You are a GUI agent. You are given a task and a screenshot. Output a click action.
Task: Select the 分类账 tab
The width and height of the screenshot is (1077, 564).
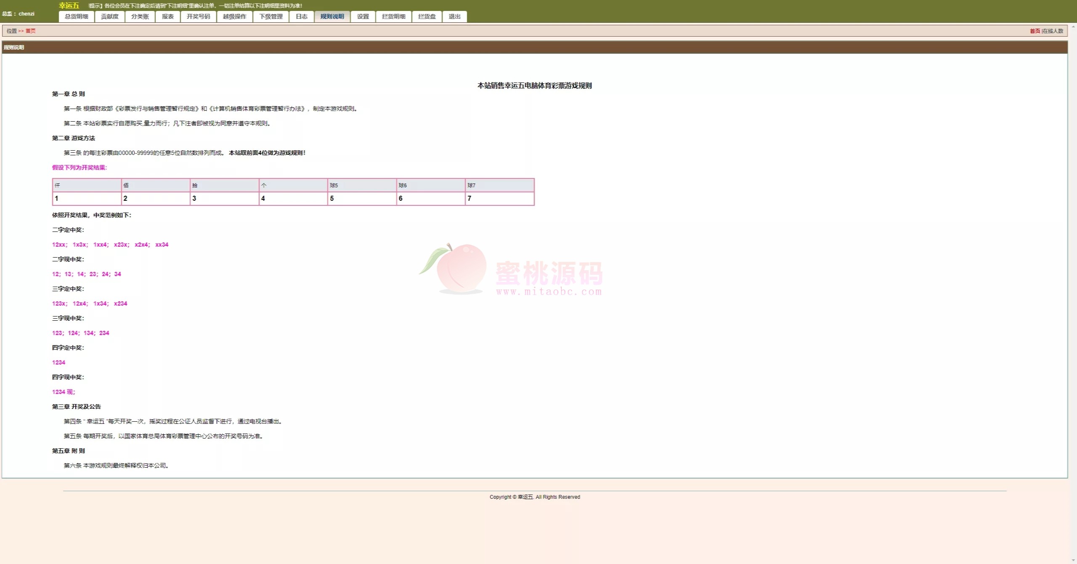[140, 16]
